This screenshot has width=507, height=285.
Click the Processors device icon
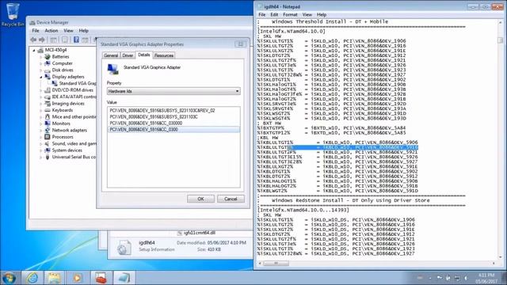pos(48,137)
